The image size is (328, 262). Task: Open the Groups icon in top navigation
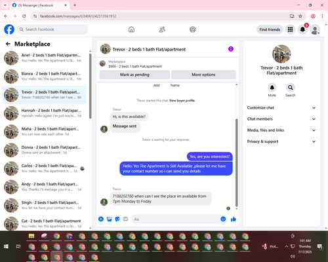click(193, 29)
